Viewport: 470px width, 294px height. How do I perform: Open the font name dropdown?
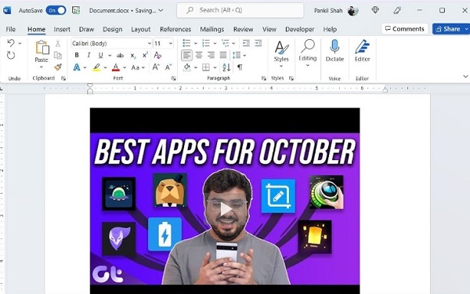(150, 43)
